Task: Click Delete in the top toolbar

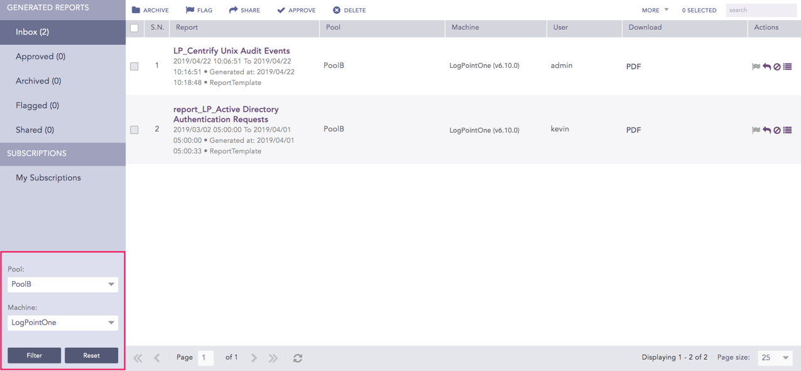Action: (349, 10)
